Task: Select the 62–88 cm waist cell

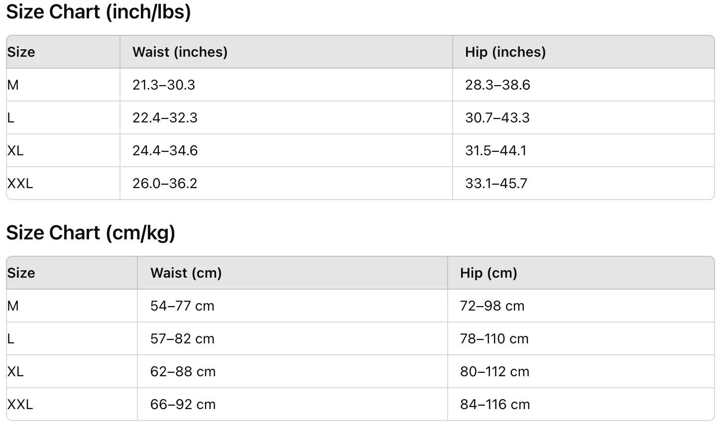Action: 183,371
